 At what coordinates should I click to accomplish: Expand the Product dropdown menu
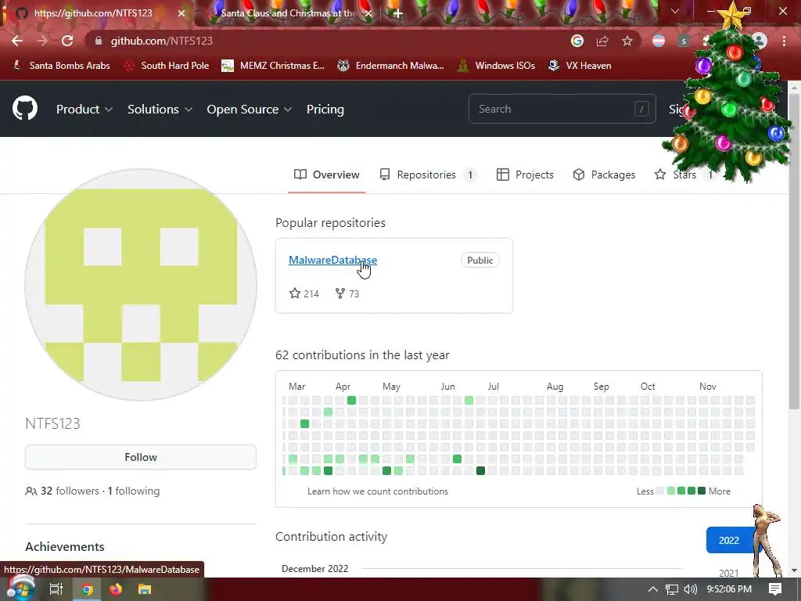pyautogui.click(x=84, y=109)
